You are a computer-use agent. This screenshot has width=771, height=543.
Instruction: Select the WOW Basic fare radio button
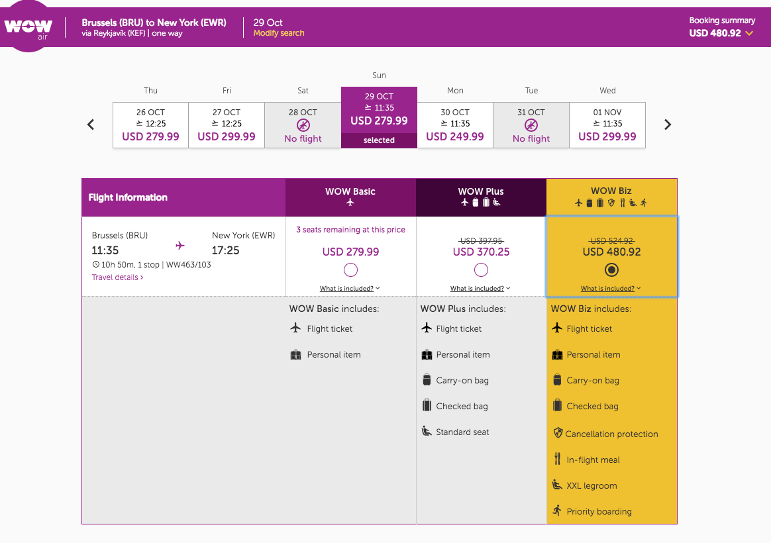point(350,270)
